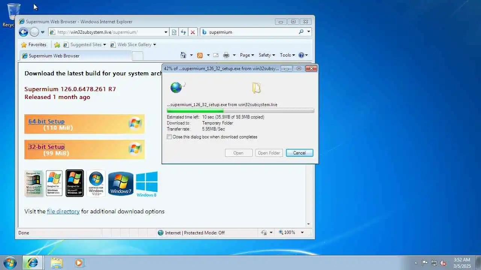Click the Windows logo on 32-bit Setup banner
Screen dimensions: 481x270
(x=135, y=149)
